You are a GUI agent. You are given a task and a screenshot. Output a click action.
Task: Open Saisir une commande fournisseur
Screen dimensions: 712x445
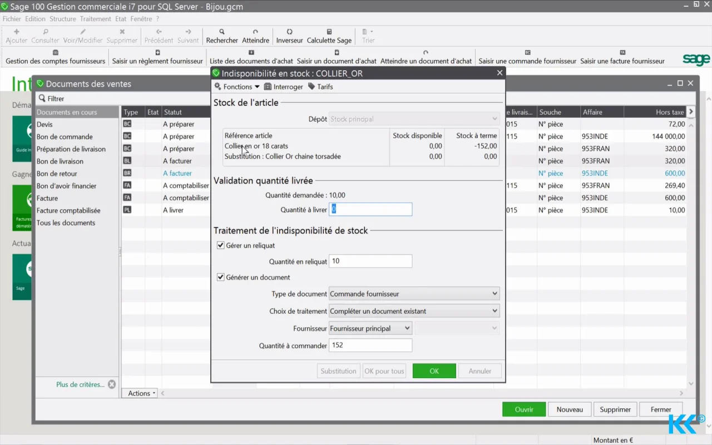527,57
